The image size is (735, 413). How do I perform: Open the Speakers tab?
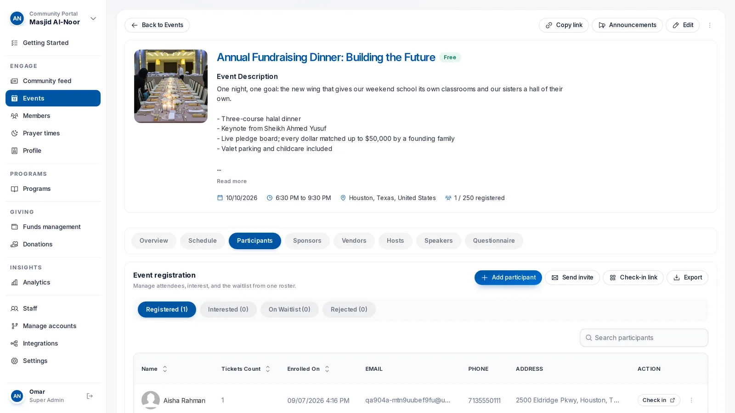point(439,241)
